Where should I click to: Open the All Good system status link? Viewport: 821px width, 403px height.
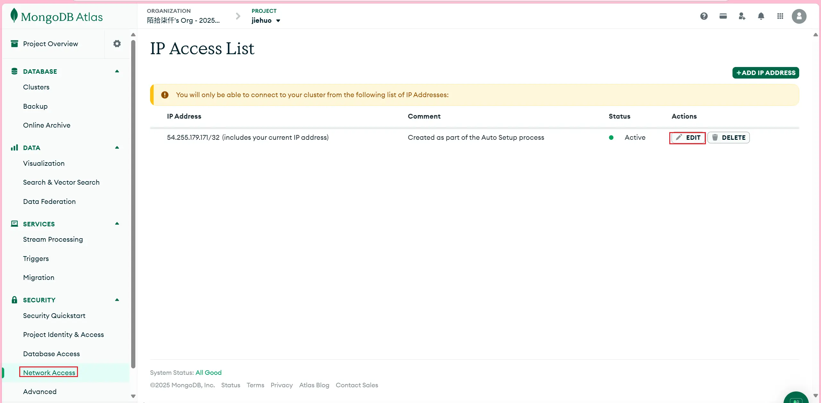[x=208, y=373]
